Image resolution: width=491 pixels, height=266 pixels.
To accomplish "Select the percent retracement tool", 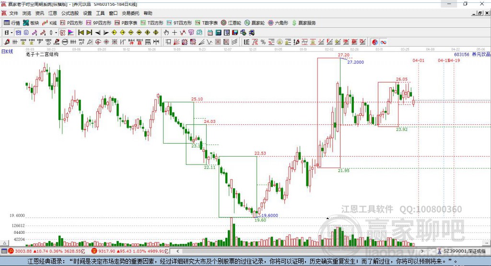I will coord(263,42).
